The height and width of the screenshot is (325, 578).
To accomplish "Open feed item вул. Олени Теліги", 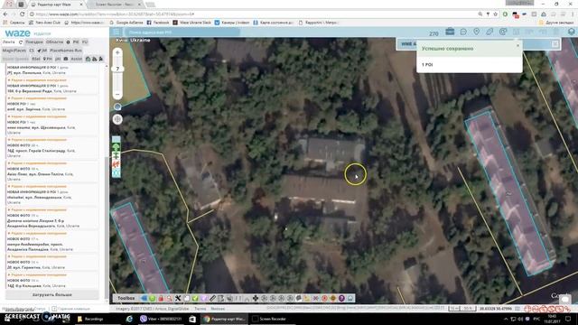I will point(52,171).
